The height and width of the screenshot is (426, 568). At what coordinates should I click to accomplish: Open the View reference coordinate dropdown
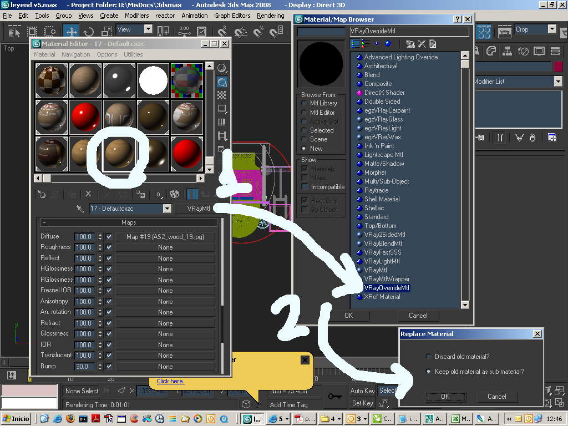[x=149, y=29]
